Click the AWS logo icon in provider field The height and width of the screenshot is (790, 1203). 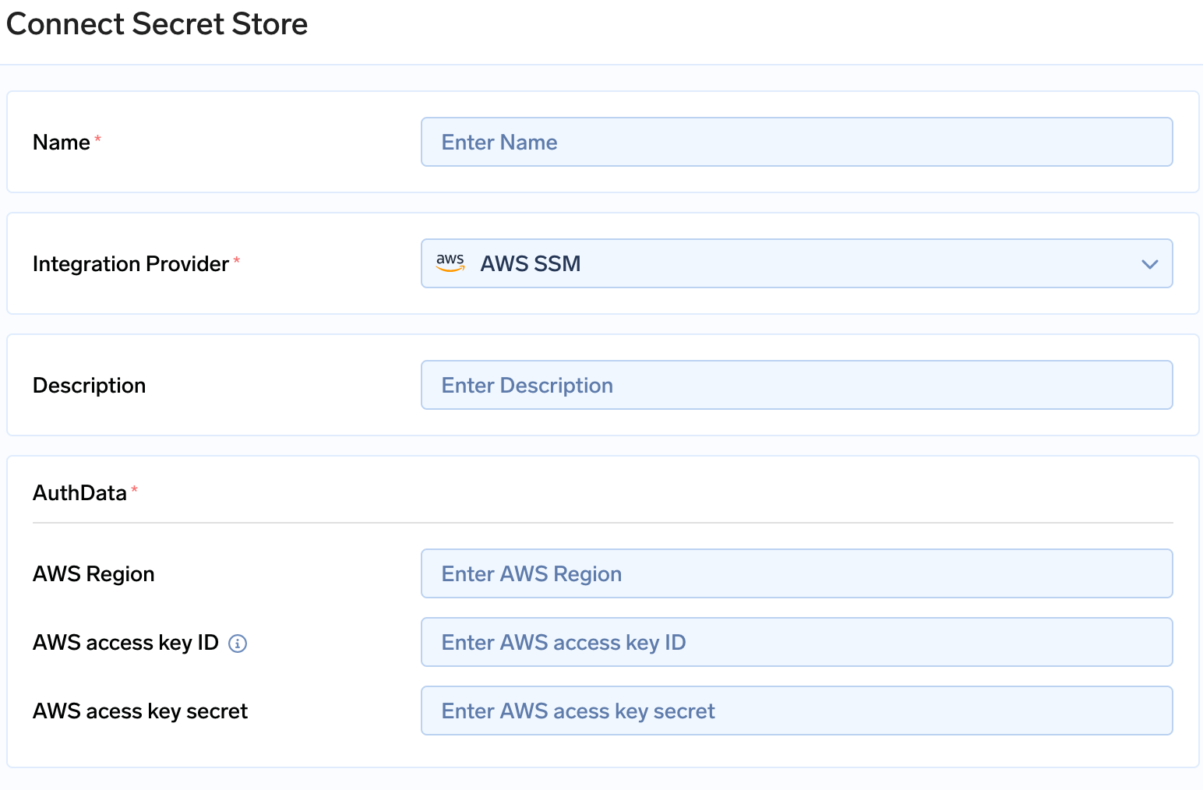point(450,263)
